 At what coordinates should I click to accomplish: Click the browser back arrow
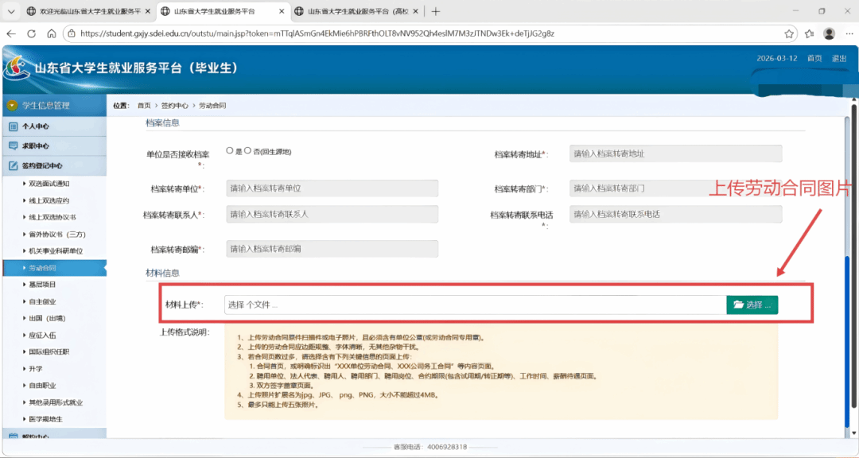[x=11, y=33]
